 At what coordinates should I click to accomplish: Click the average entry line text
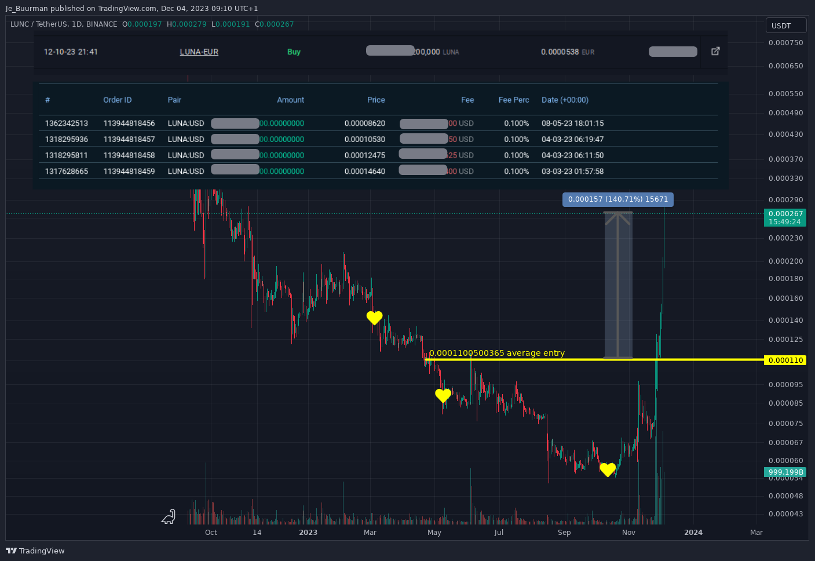click(496, 353)
